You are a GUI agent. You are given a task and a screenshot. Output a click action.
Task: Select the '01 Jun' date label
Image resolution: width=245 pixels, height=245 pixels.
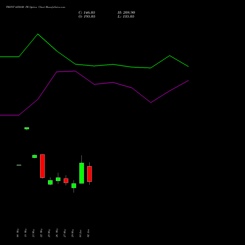click(x=80, y=233)
